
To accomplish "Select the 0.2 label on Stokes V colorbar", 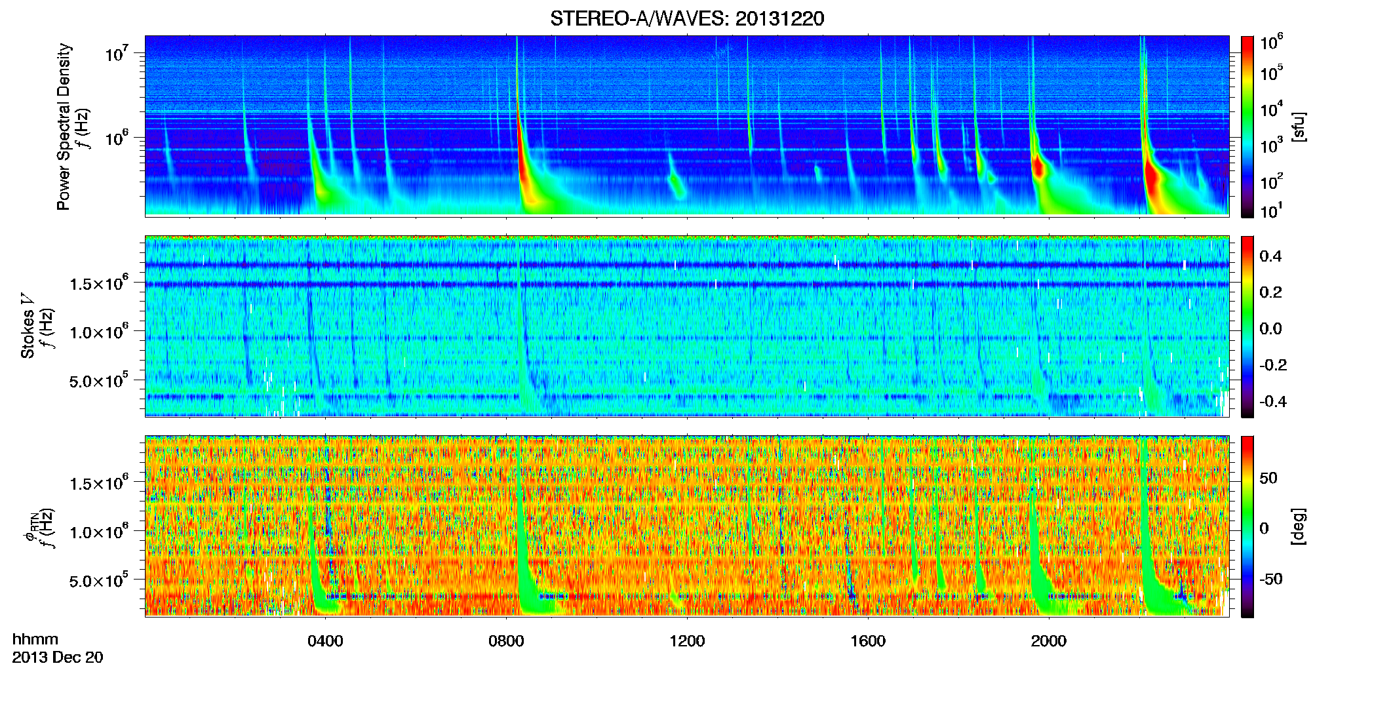I will point(1271,292).
